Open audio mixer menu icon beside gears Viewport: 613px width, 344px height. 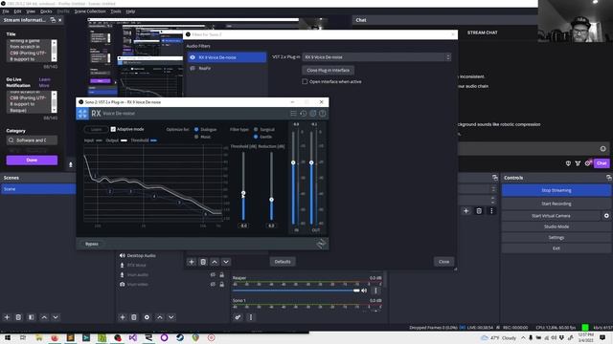pyautogui.click(x=251, y=317)
